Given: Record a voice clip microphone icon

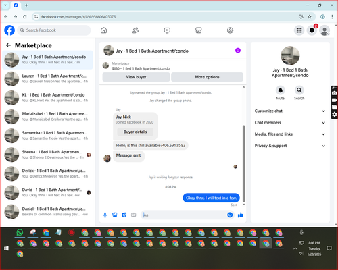Looking at the screenshot, I should click(x=105, y=215).
